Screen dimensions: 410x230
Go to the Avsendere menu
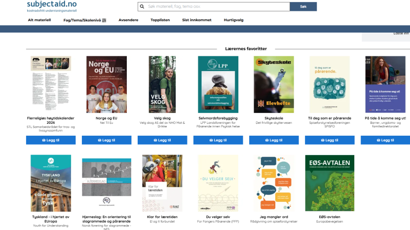click(128, 20)
